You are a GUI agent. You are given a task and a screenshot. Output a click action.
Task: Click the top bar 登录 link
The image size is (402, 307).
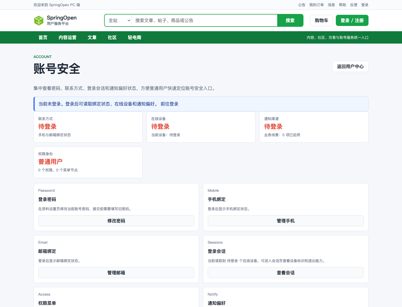pyautogui.click(x=365, y=5)
